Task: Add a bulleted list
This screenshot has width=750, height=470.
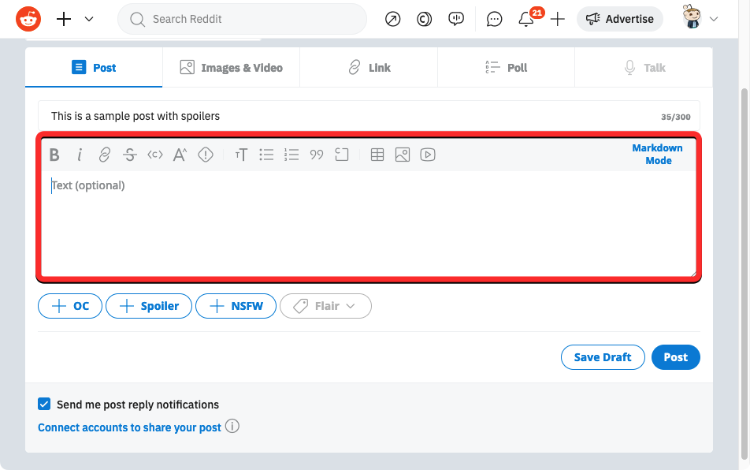Action: pyautogui.click(x=267, y=155)
